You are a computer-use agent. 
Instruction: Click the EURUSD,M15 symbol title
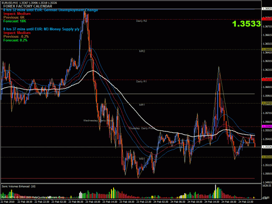click(10, 3)
